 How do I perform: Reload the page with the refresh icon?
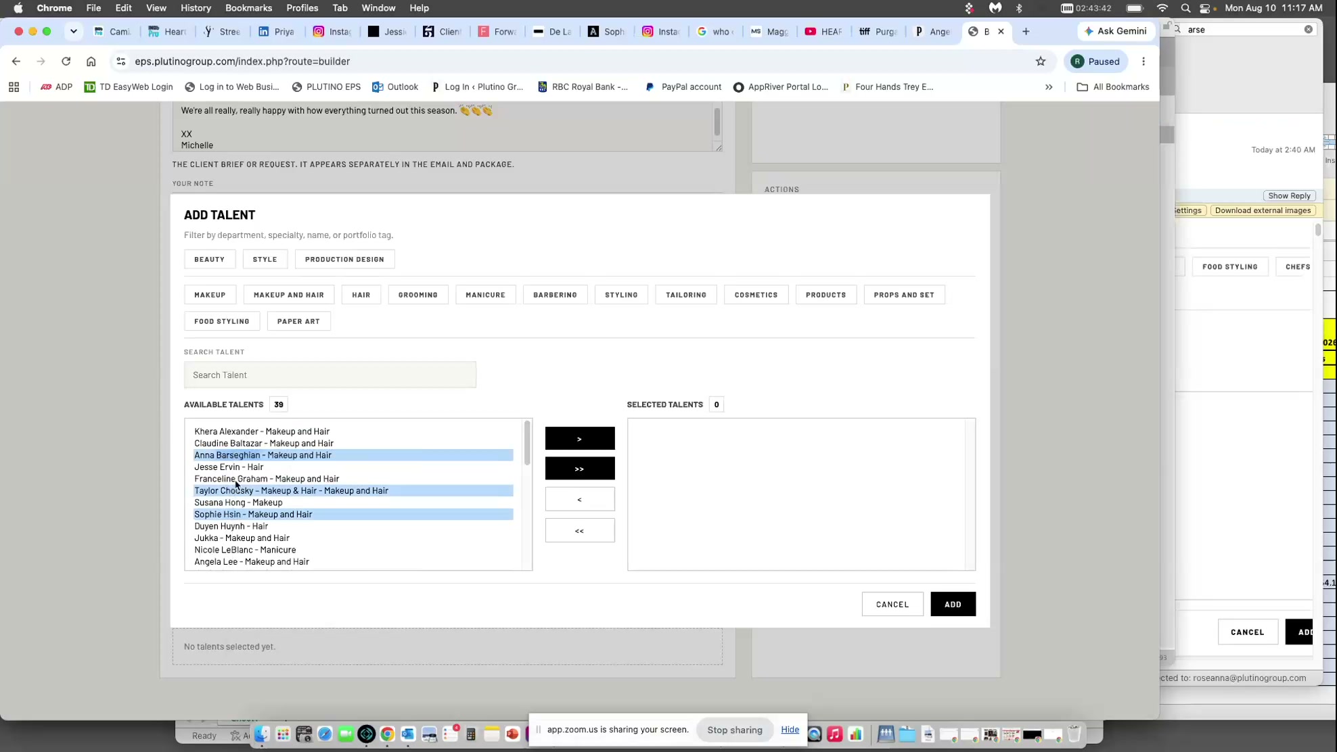[66, 62]
